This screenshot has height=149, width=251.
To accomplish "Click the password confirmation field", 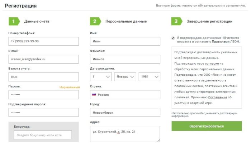I will tap(43, 112).
